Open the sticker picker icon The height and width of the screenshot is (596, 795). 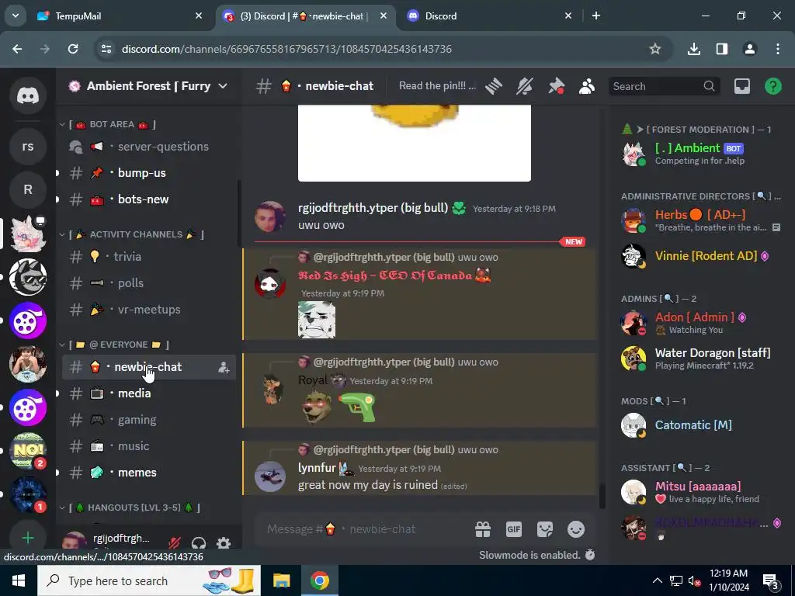point(545,529)
